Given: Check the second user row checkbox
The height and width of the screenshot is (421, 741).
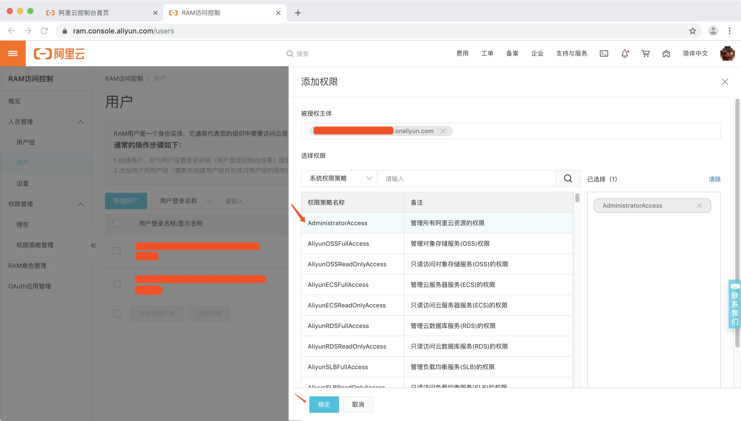Looking at the screenshot, I should click(x=117, y=284).
